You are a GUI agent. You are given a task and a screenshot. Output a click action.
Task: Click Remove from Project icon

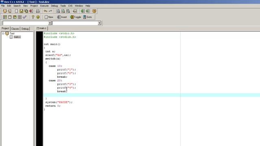tap(88, 11)
